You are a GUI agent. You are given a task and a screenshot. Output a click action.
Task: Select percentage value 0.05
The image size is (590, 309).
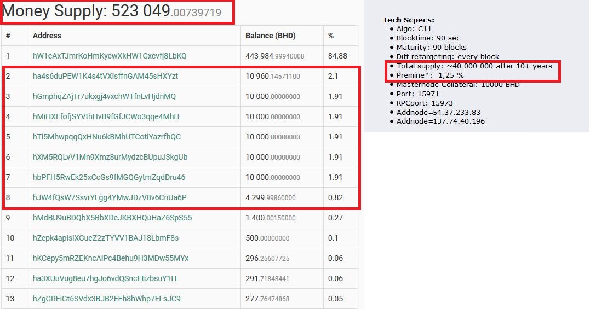335,299
